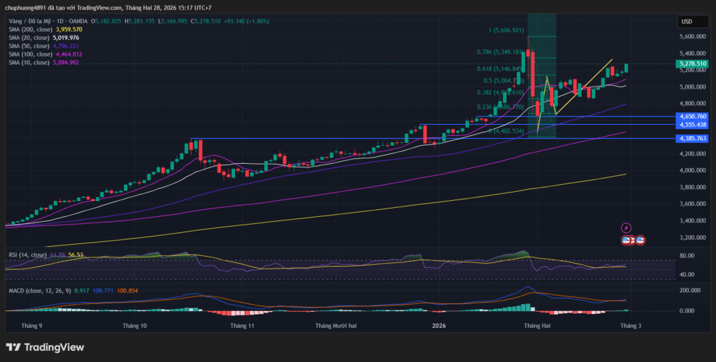716x362 pixels.
Task: Click the lightning bolt event icon
Action: coord(626,227)
